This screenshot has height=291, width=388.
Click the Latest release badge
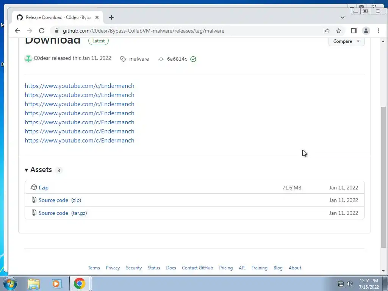99,41
